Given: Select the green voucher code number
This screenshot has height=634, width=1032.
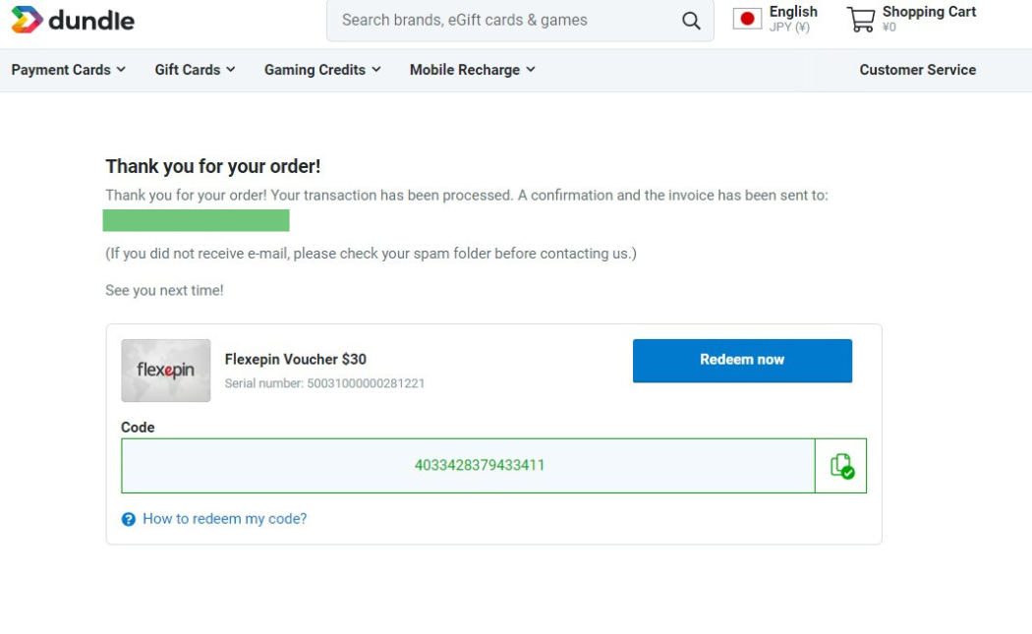Looking at the screenshot, I should [480, 466].
